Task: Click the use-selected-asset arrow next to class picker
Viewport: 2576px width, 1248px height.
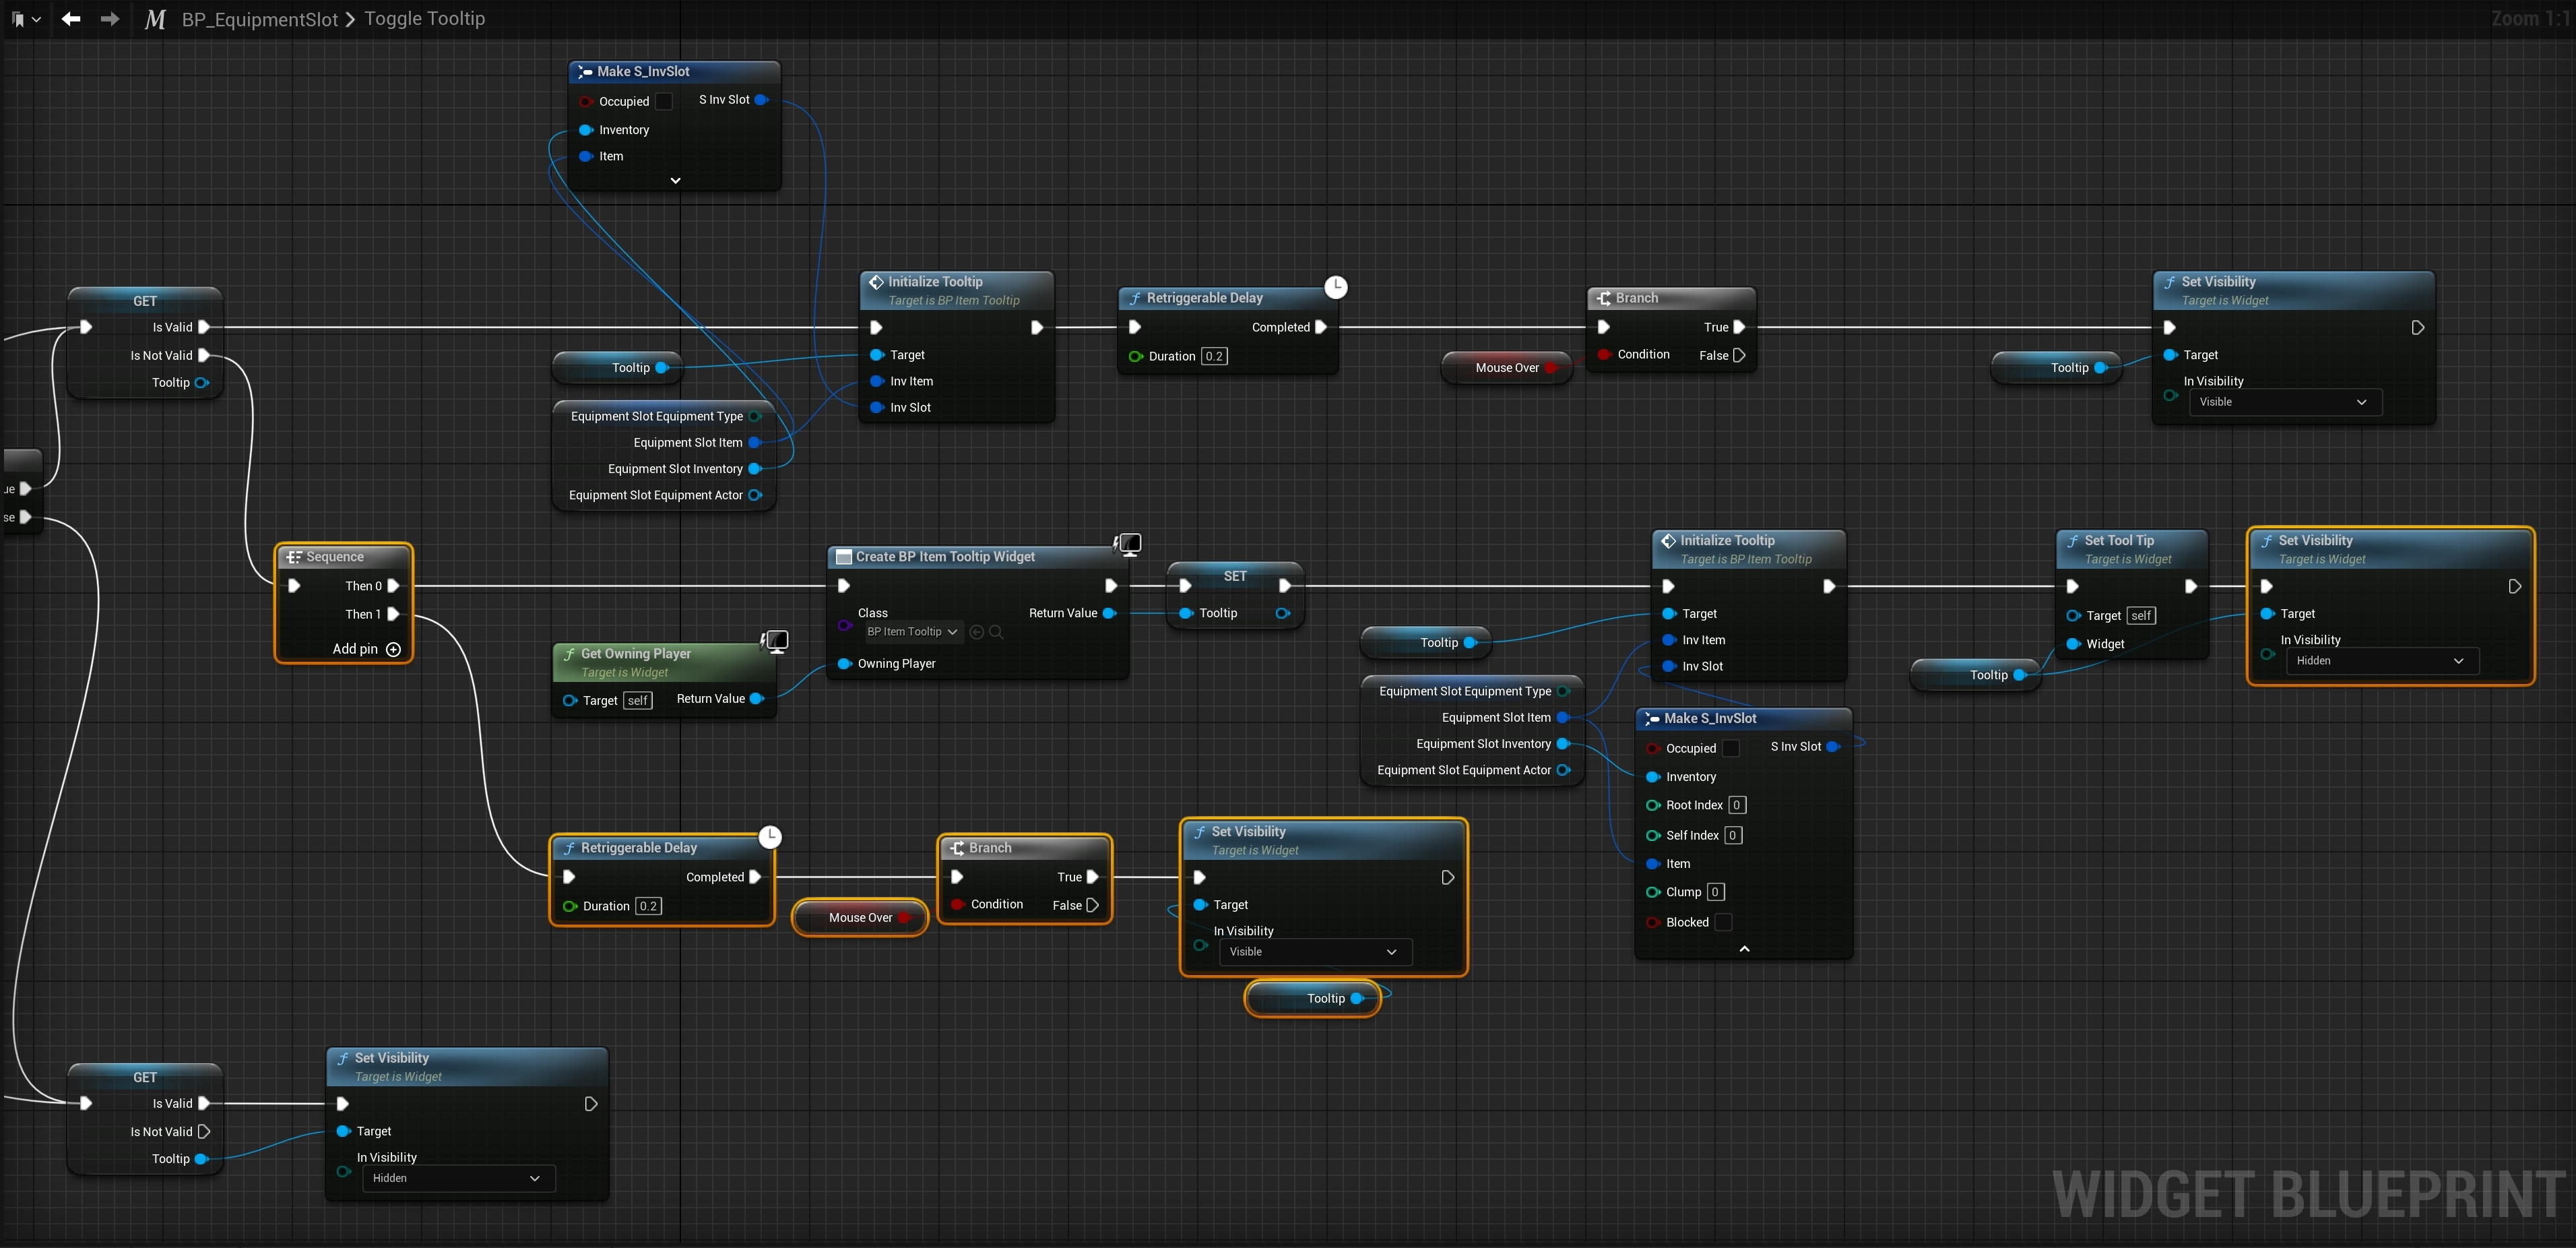Action: pos(976,631)
